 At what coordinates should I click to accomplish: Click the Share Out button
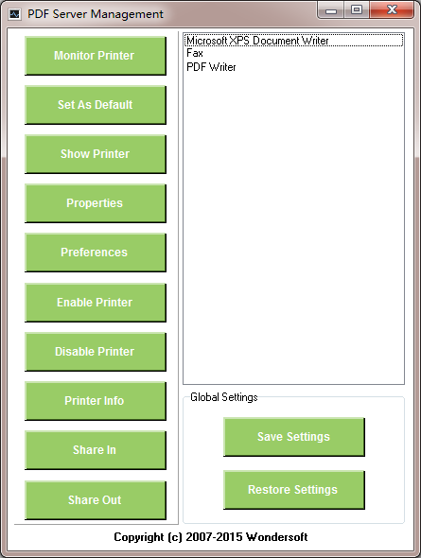[96, 500]
